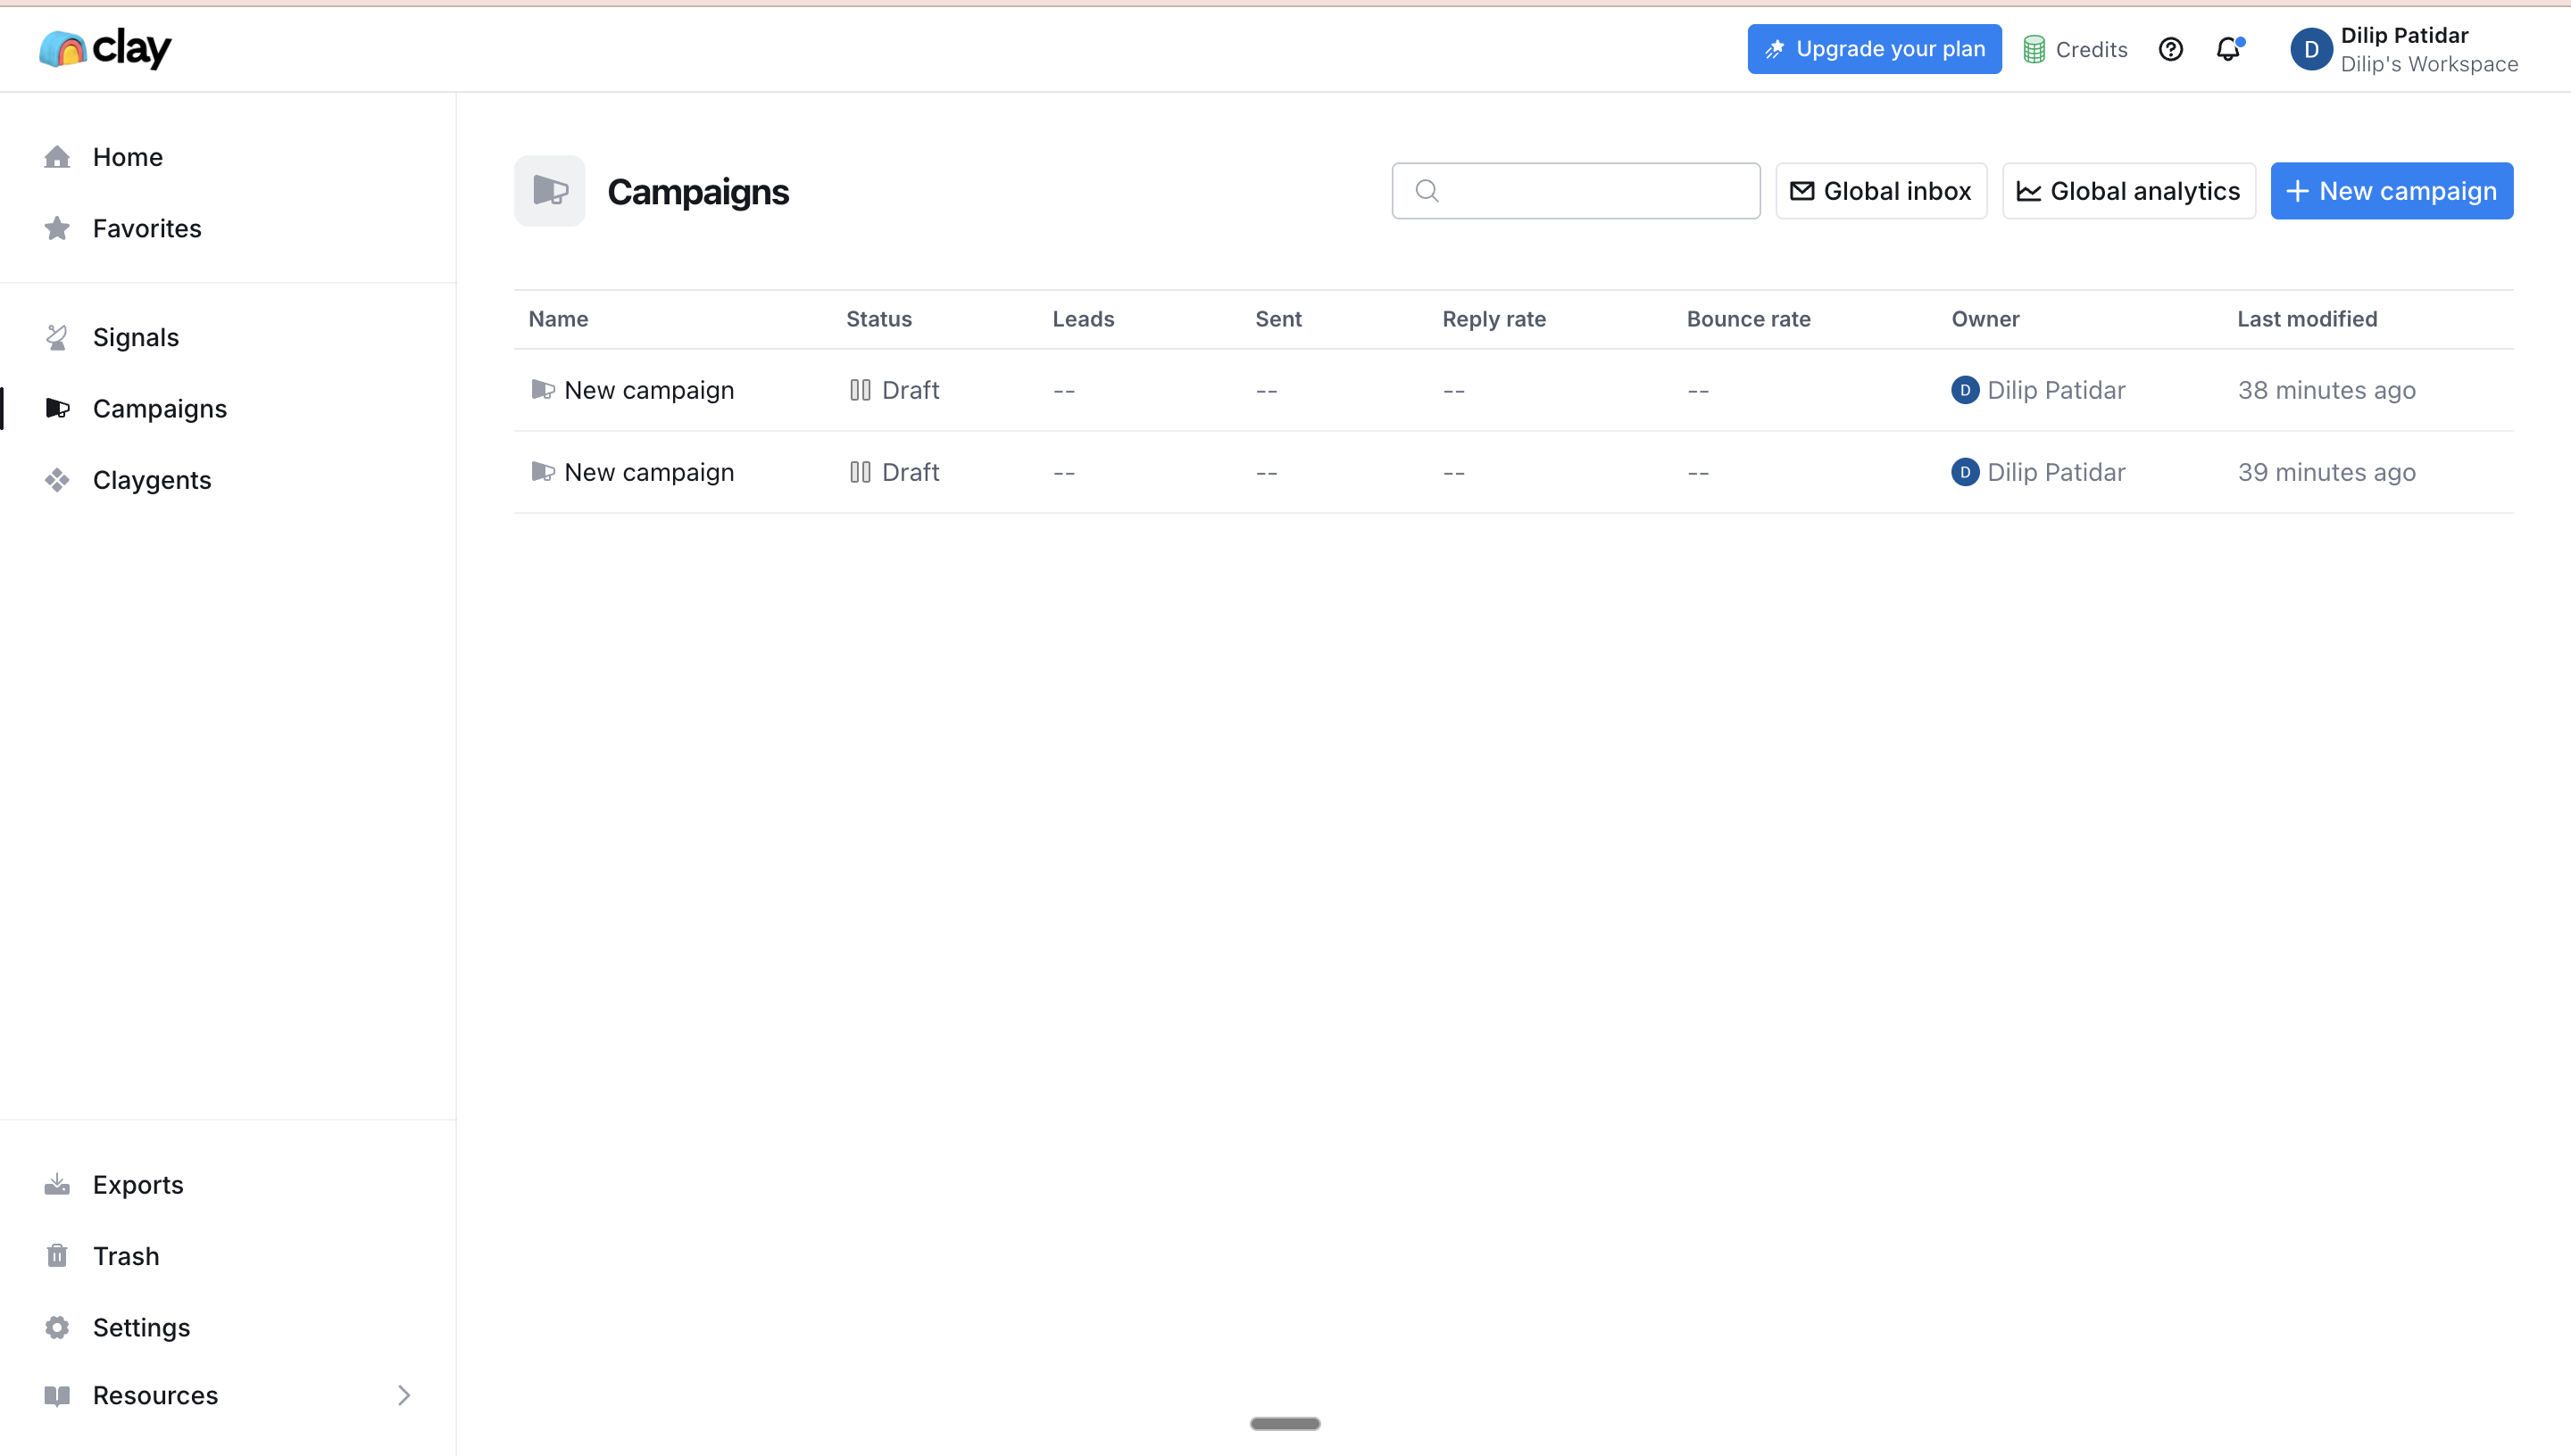Click the green Credits icon

[2034, 49]
